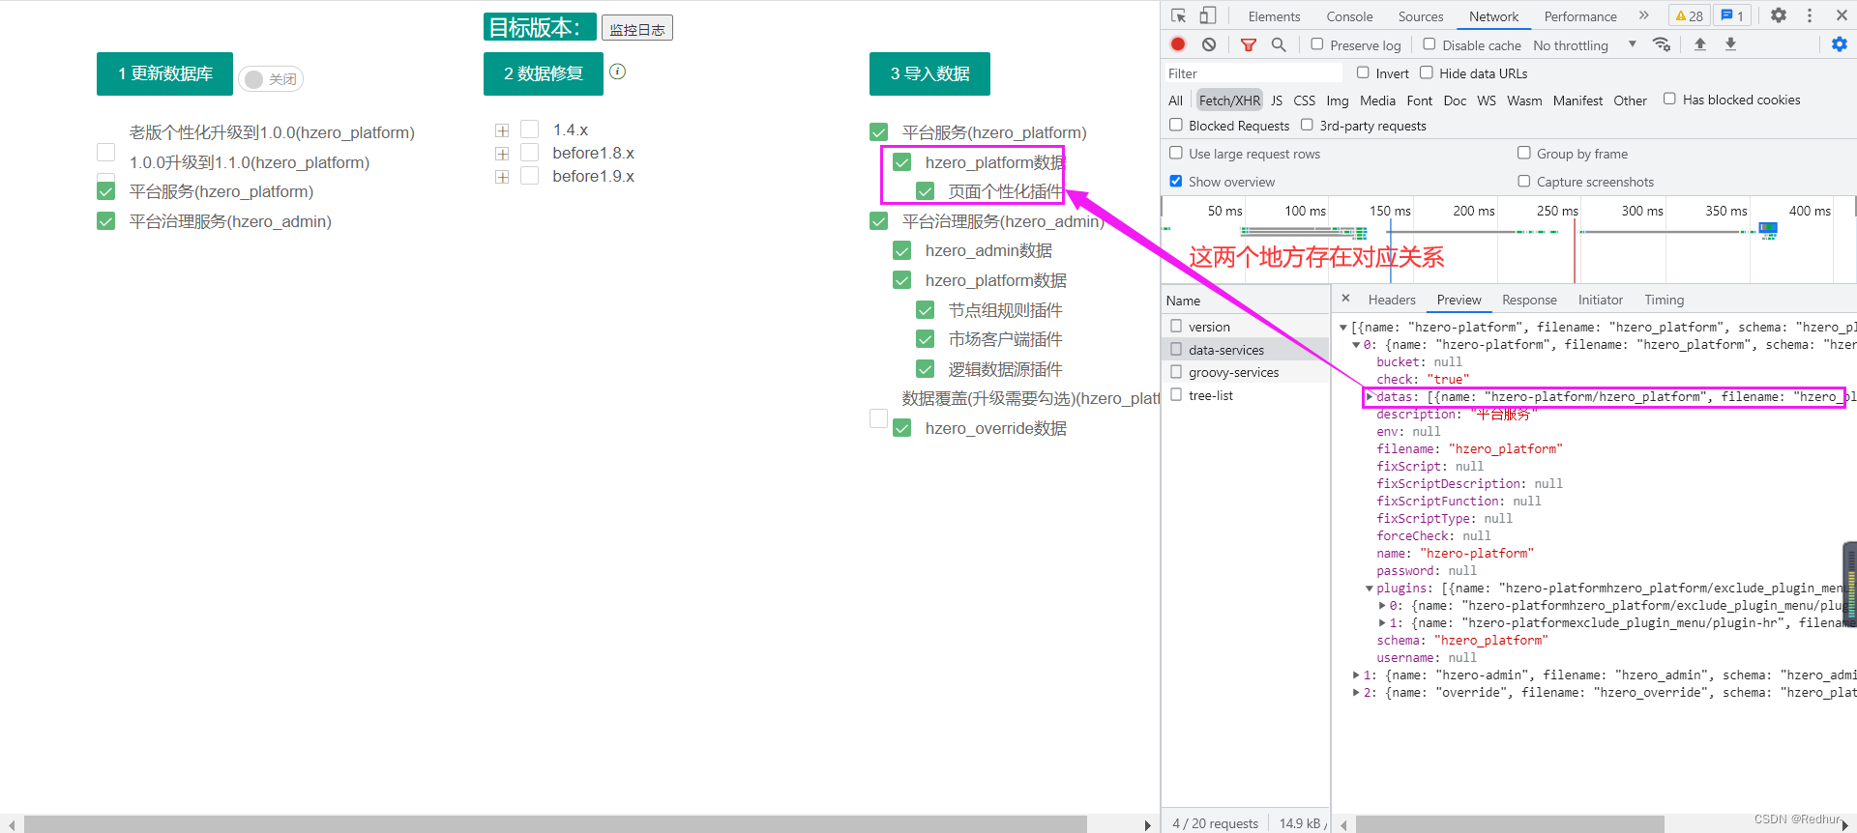Check Hide data URLs checkbox

[1426, 72]
